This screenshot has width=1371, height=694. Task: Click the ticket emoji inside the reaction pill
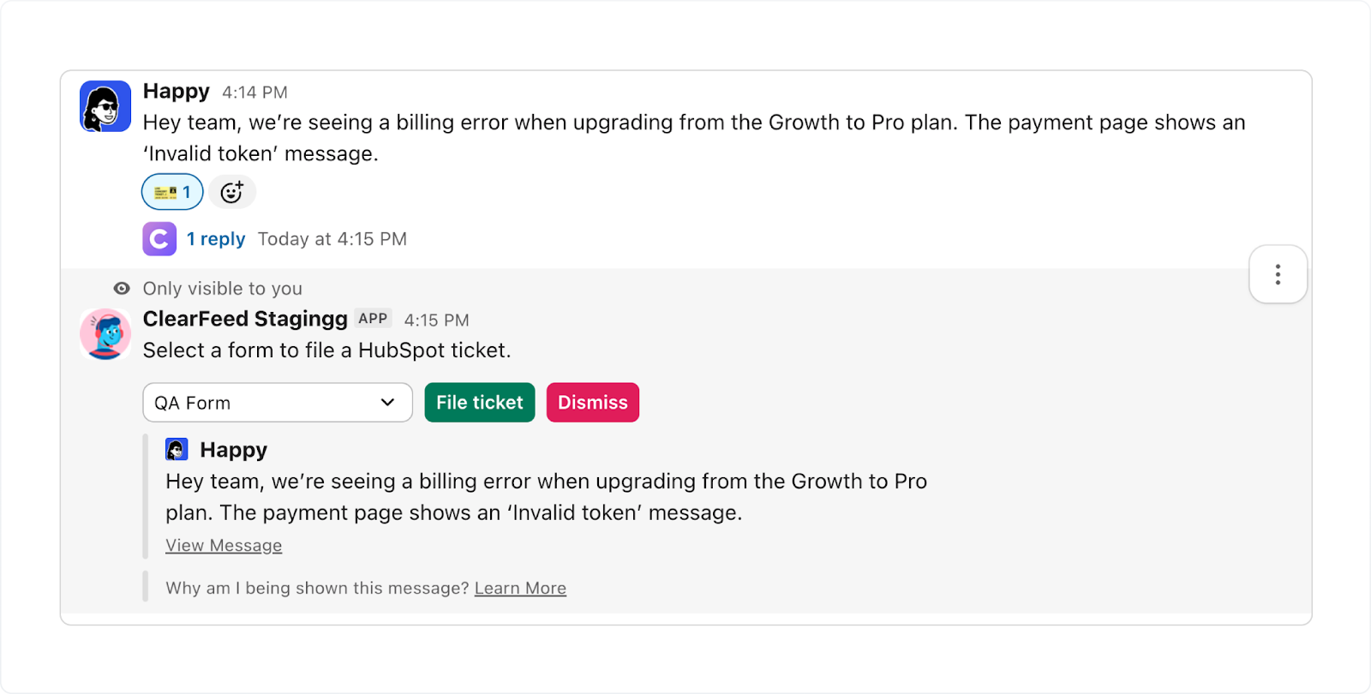(x=164, y=192)
